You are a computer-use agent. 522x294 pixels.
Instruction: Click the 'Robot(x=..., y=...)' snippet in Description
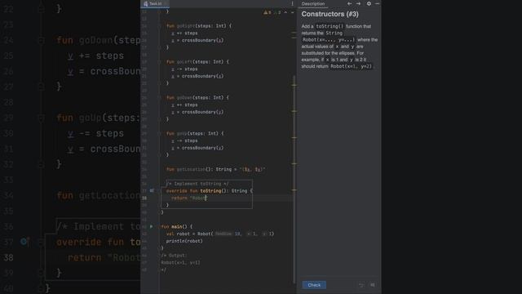coord(328,40)
